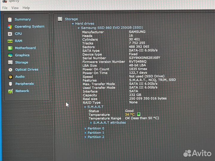Select Network in the sidebar
215x161 pixels.
pyautogui.click(x=22, y=91)
